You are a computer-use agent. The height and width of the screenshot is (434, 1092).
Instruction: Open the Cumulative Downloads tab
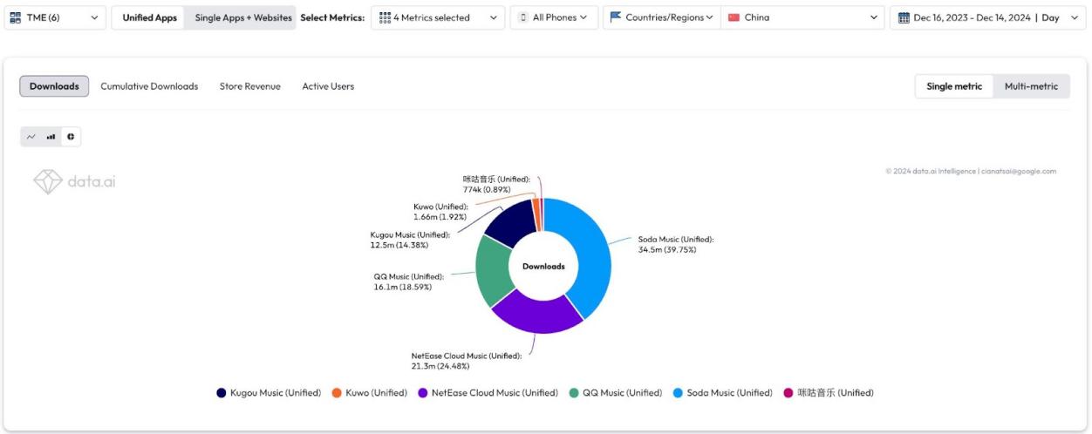pyautogui.click(x=149, y=86)
